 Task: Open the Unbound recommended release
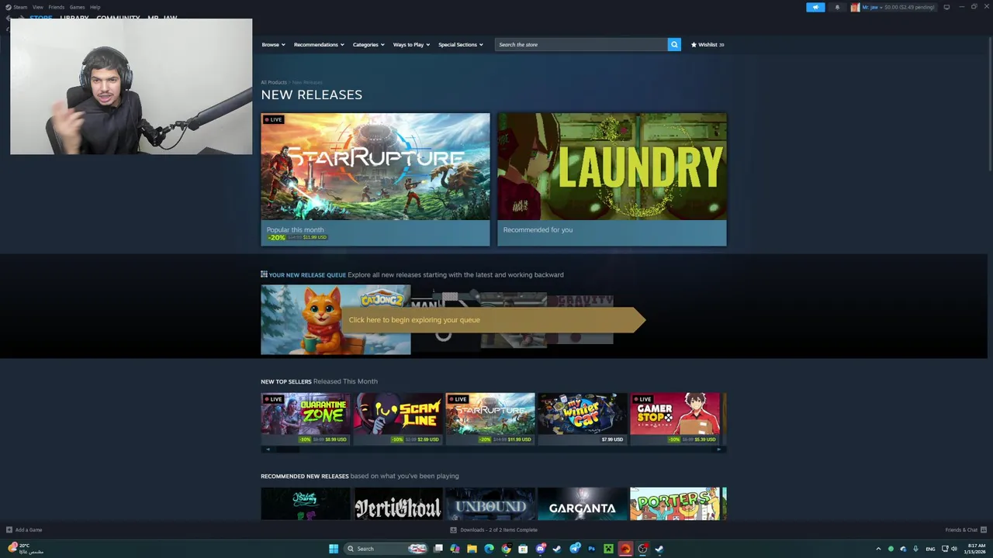490,504
